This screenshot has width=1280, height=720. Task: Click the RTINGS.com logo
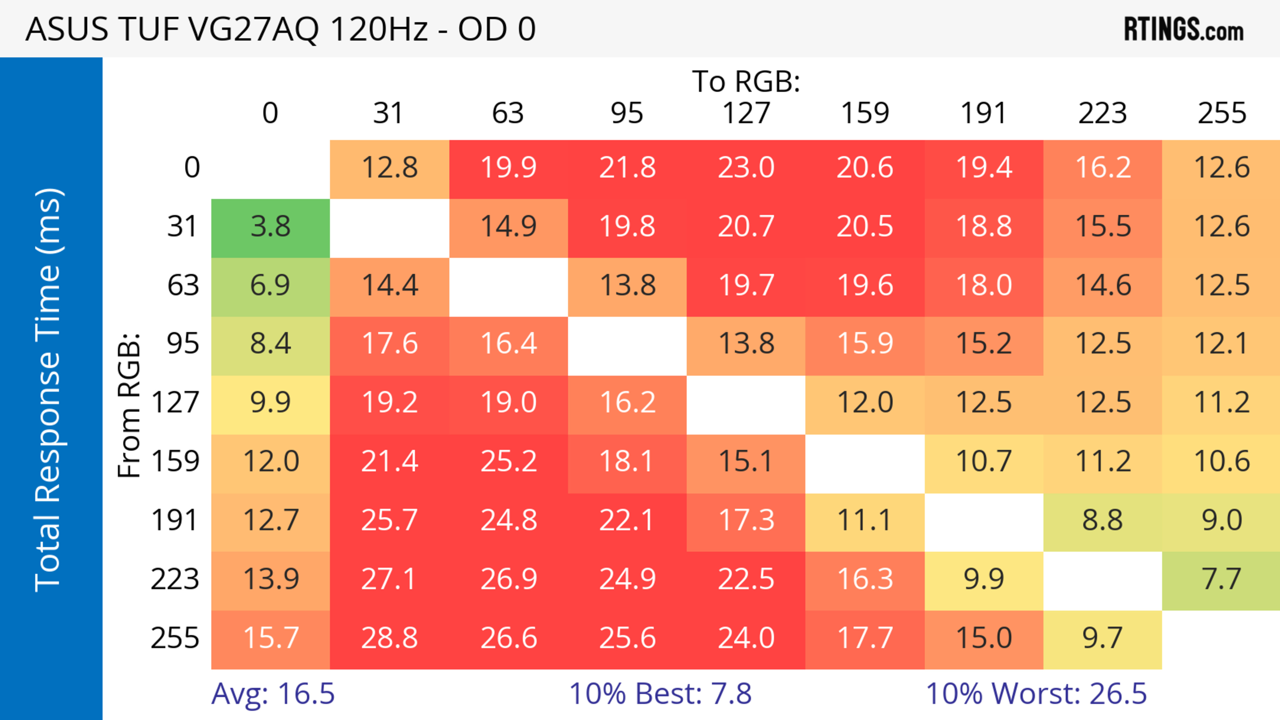[1183, 29]
